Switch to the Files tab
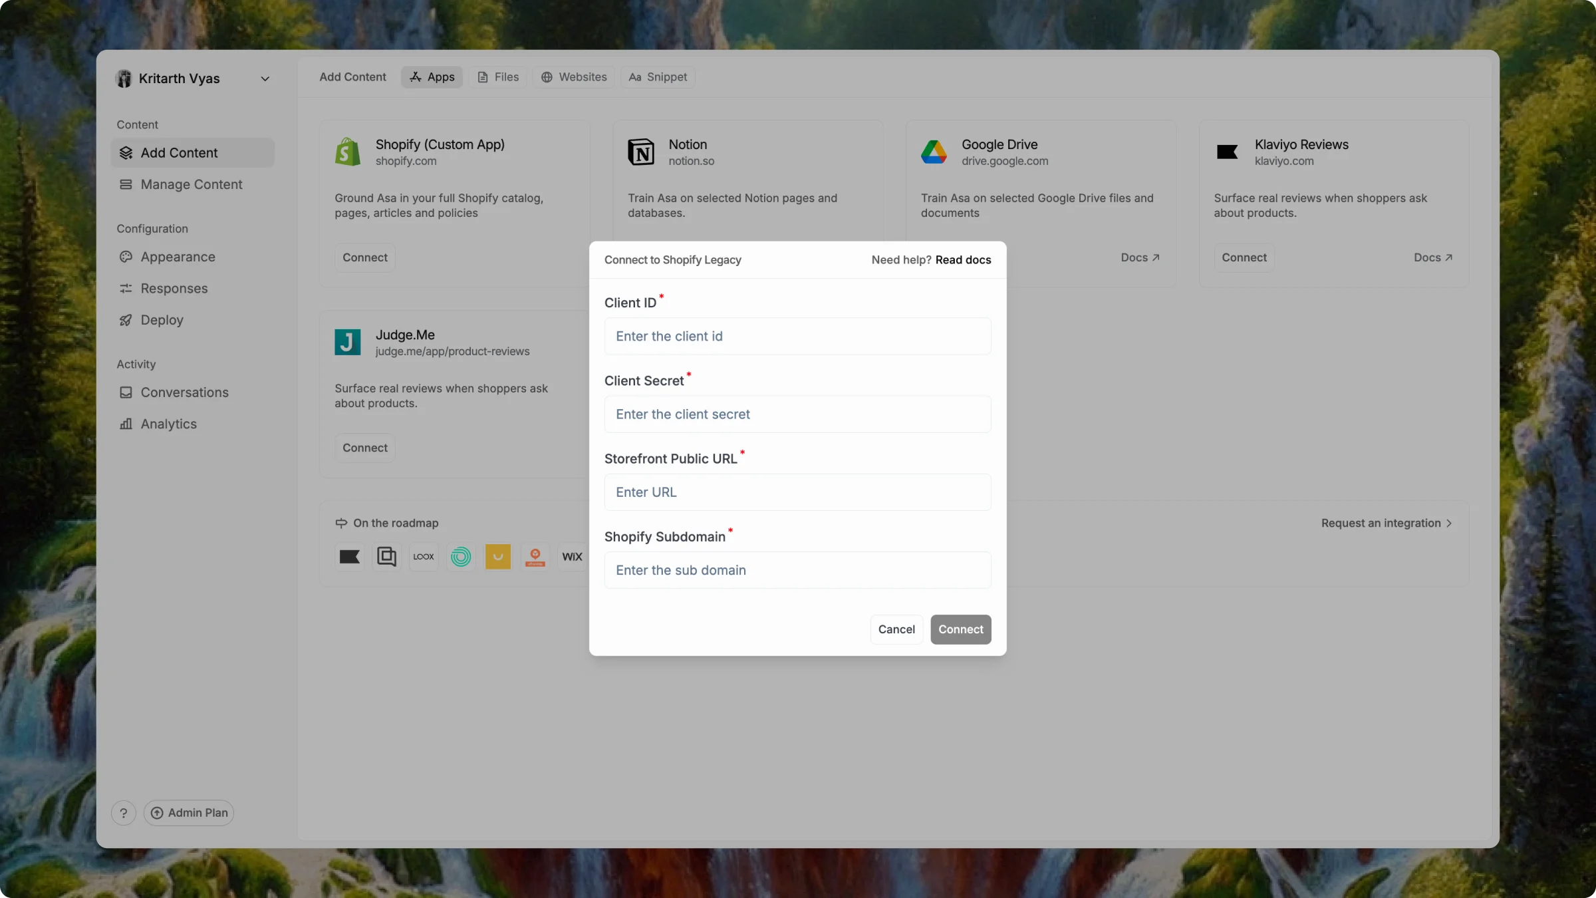 [x=498, y=77]
